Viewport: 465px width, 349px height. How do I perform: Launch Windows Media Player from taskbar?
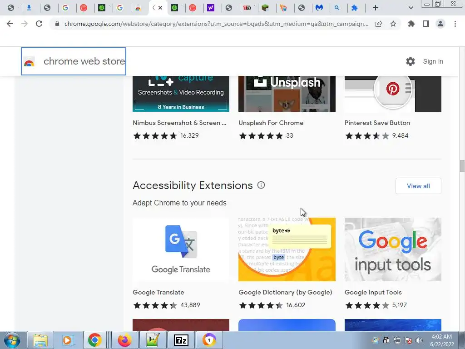(68, 340)
